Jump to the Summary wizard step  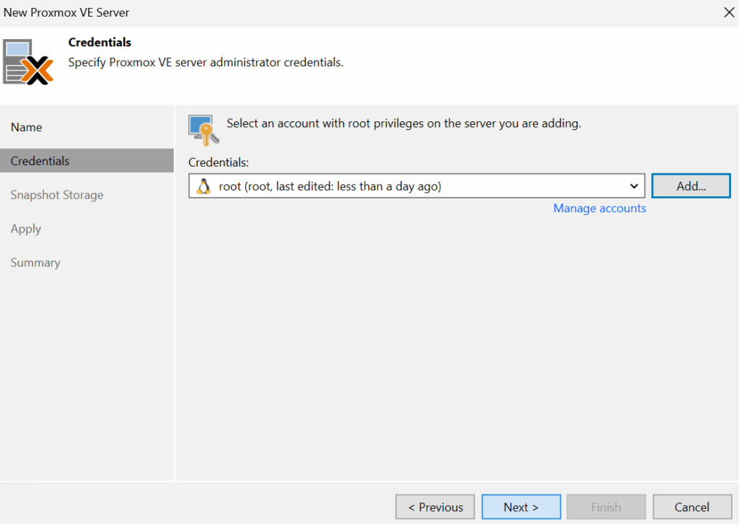coord(35,263)
